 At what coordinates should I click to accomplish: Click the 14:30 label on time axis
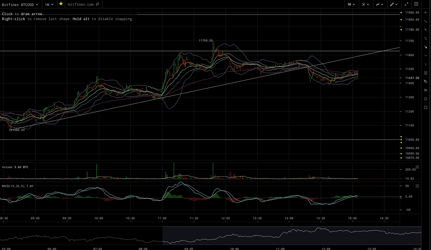coord(384,218)
